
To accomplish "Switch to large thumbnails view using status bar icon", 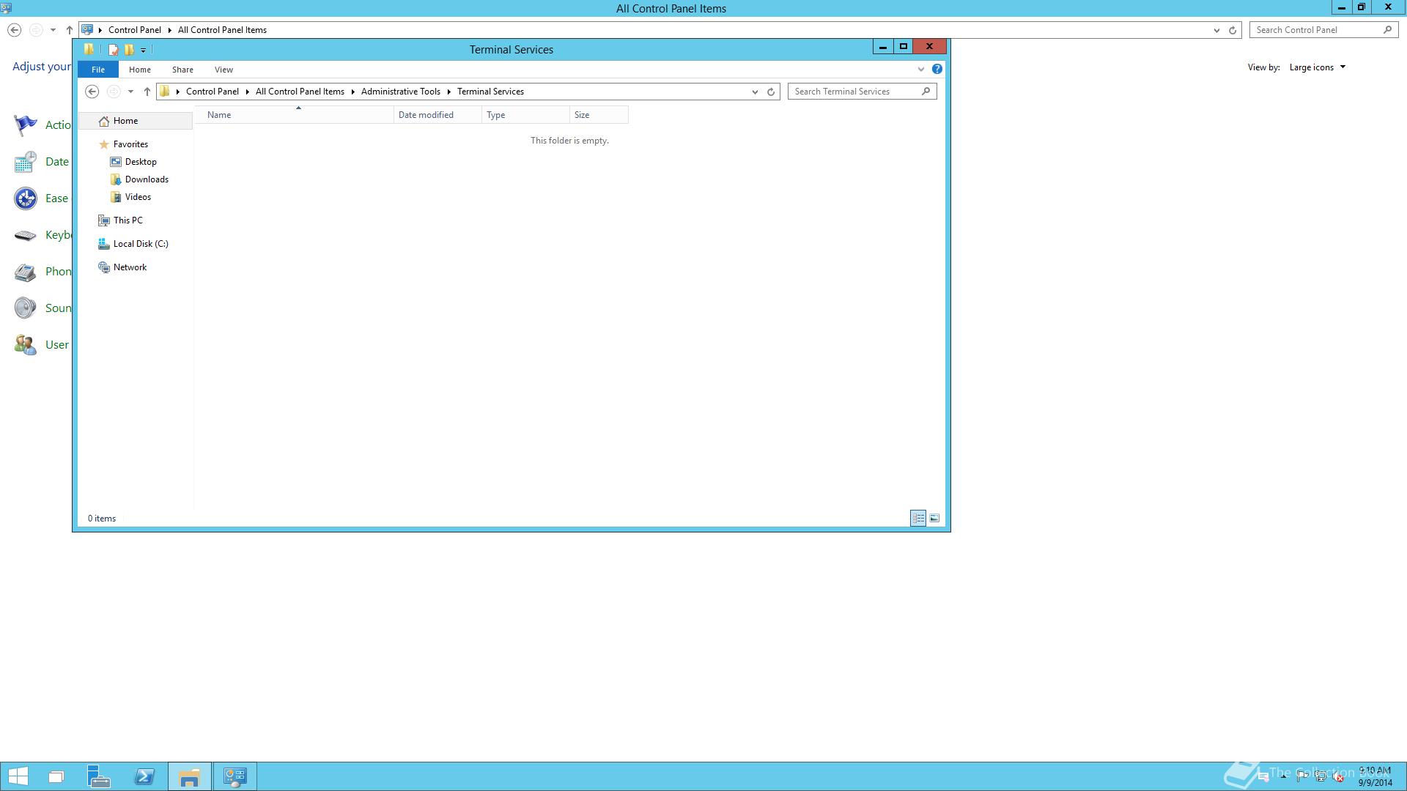I will [x=934, y=519].
